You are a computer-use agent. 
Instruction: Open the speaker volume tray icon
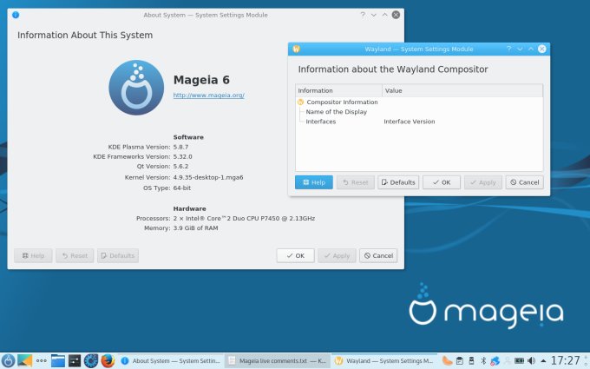[x=531, y=360]
